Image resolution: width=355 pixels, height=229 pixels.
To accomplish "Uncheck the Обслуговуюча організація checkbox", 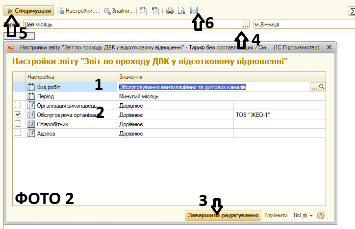I will [x=18, y=114].
